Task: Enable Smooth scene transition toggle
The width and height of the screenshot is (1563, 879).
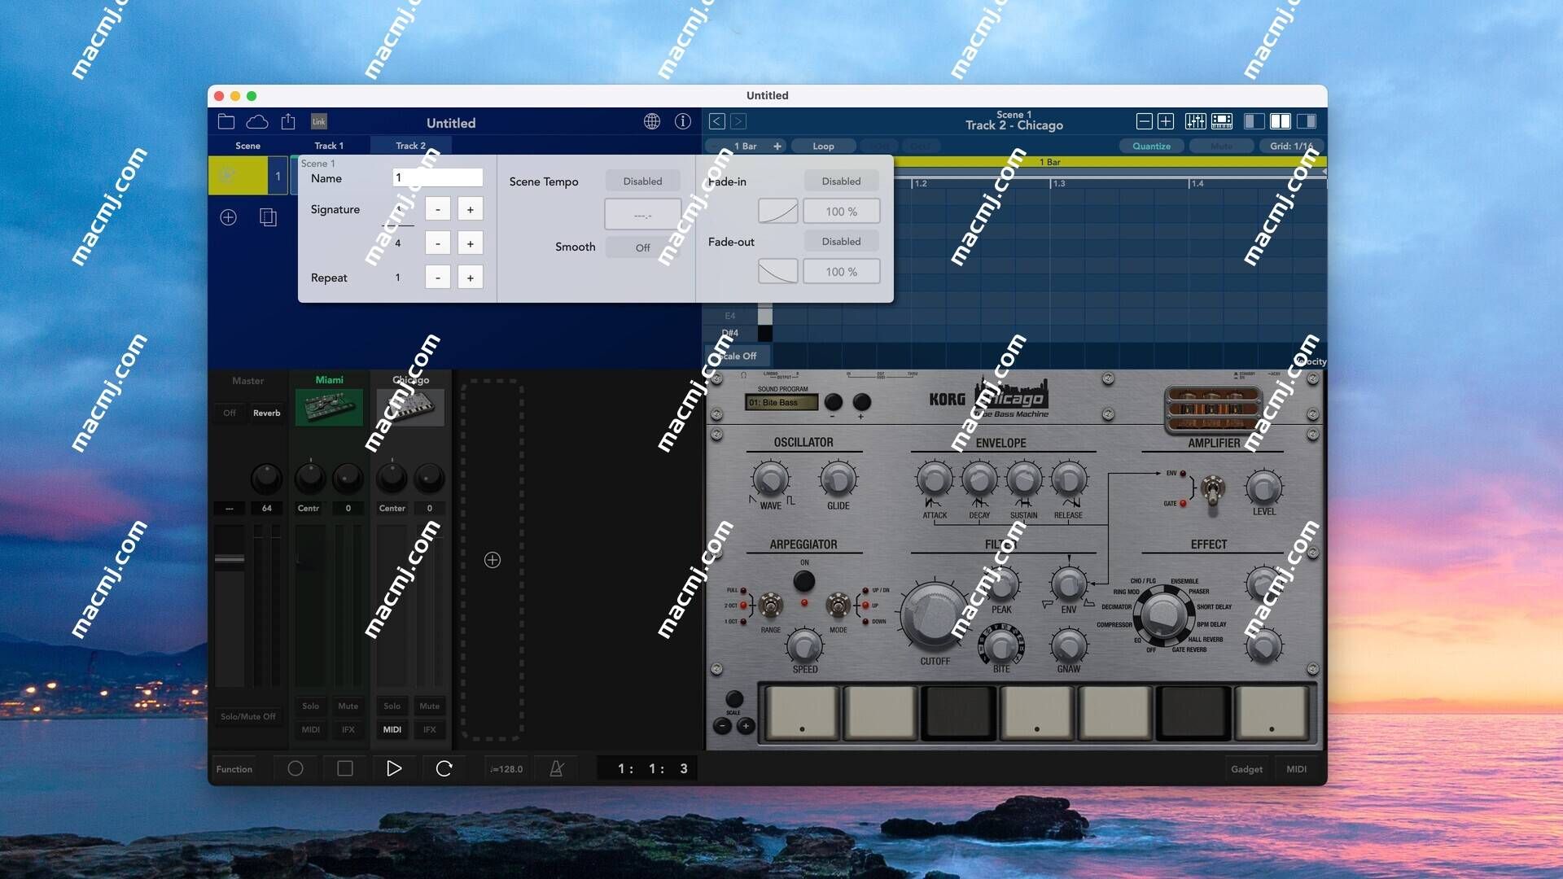Action: 642,247
